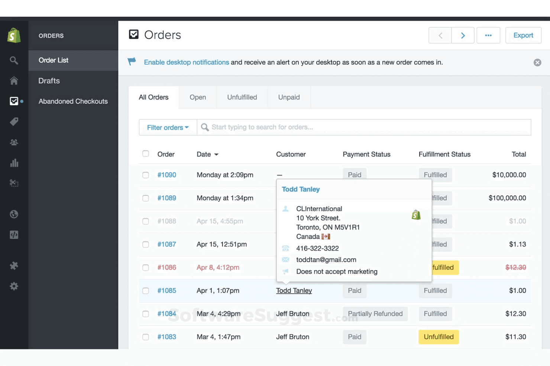Click the Export button
Screen dimensions: 550x366
pos(523,35)
